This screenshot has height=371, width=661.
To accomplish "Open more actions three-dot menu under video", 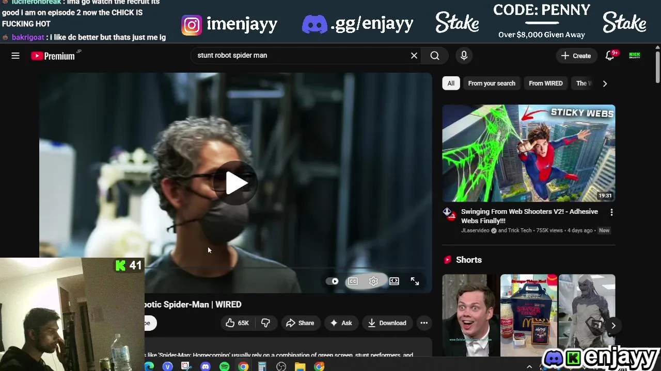I will pyautogui.click(x=424, y=323).
